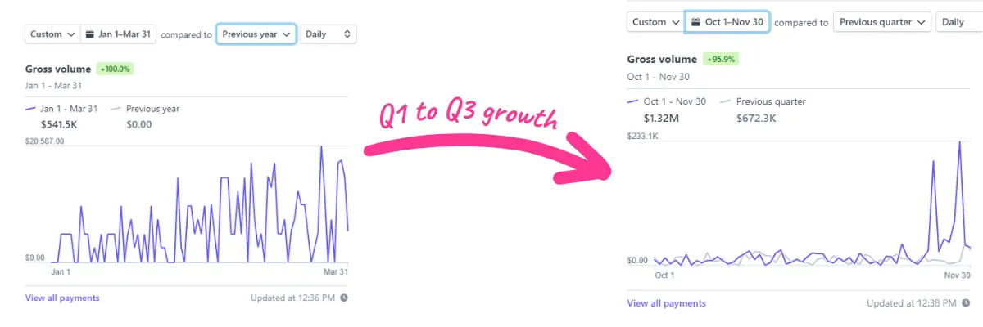Click the gray Previous year legend line
This screenshot has width=983, height=327.
[116, 109]
